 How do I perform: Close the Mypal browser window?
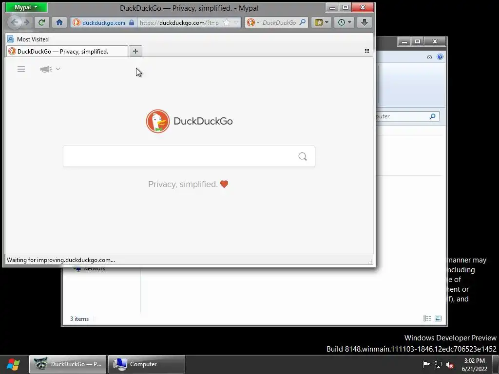(x=363, y=7)
